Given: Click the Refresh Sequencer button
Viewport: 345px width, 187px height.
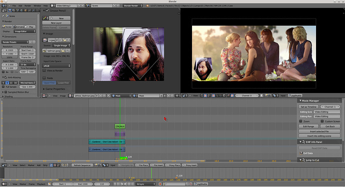Looking at the screenshot, I should pos(82,165).
